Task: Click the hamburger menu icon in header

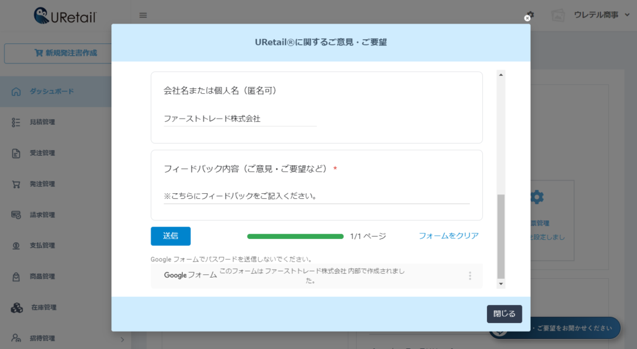Action: (143, 16)
